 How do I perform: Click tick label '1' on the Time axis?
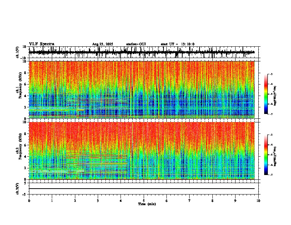click(52, 201)
